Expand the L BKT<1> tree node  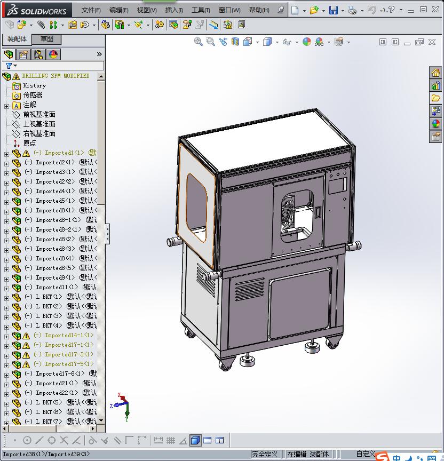tap(7, 298)
